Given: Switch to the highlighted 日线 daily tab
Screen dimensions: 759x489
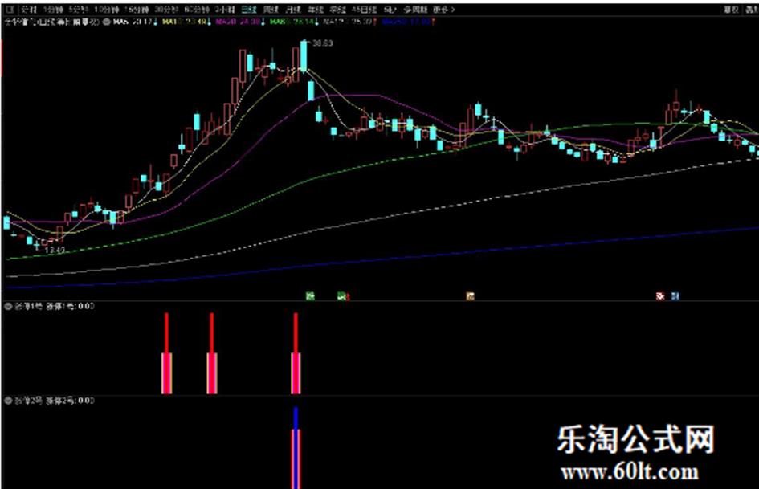Looking at the screenshot, I should click(249, 9).
